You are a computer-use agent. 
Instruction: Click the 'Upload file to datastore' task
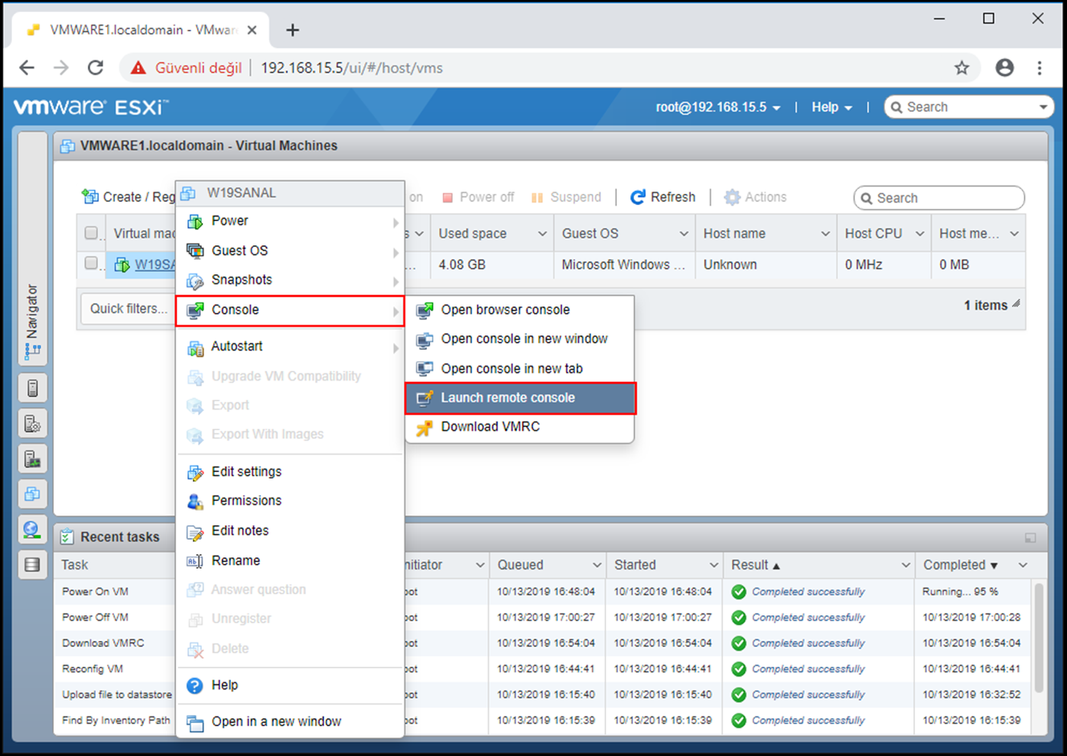117,695
